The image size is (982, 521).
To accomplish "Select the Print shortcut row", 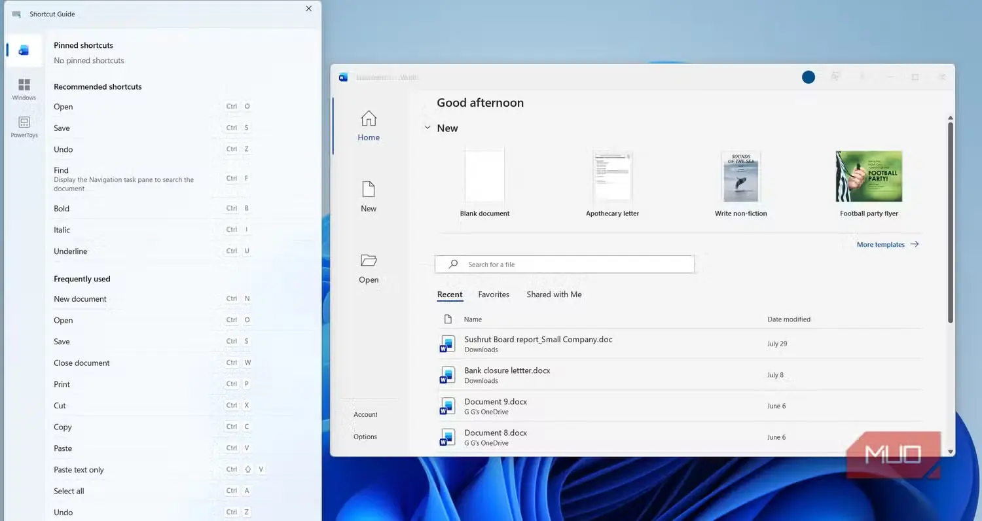I will pos(153,384).
